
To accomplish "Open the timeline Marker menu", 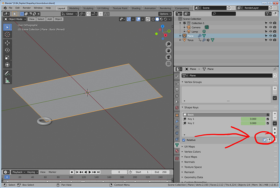I will [x=52, y=172].
